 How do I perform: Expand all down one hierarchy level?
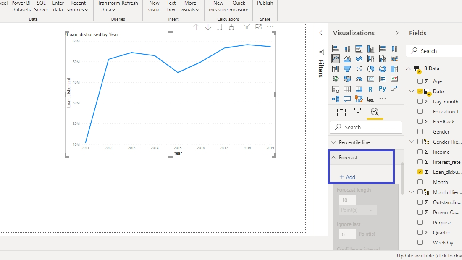click(231, 27)
